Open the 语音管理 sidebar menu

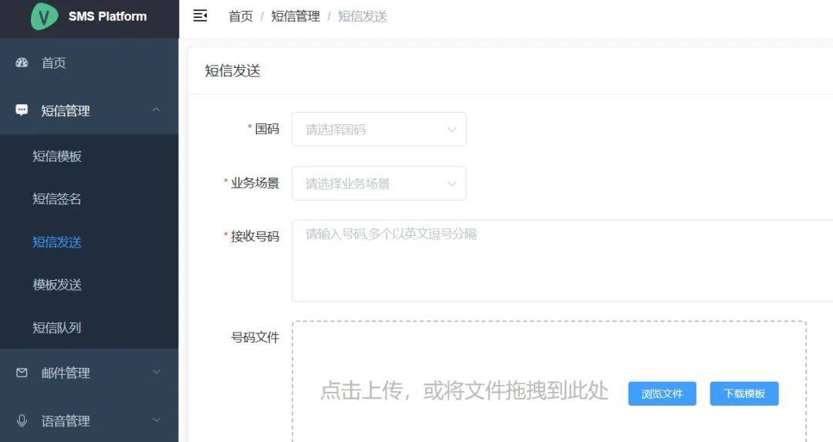click(89, 420)
